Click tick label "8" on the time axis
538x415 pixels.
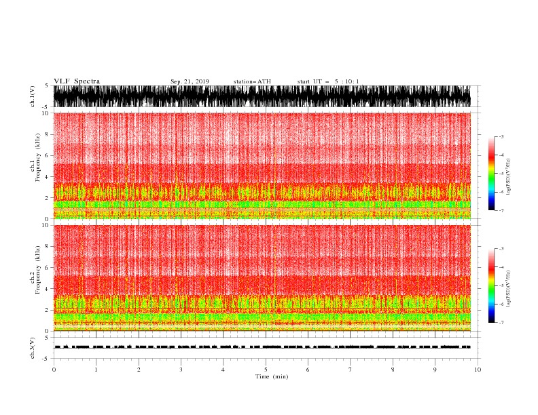(x=393, y=370)
